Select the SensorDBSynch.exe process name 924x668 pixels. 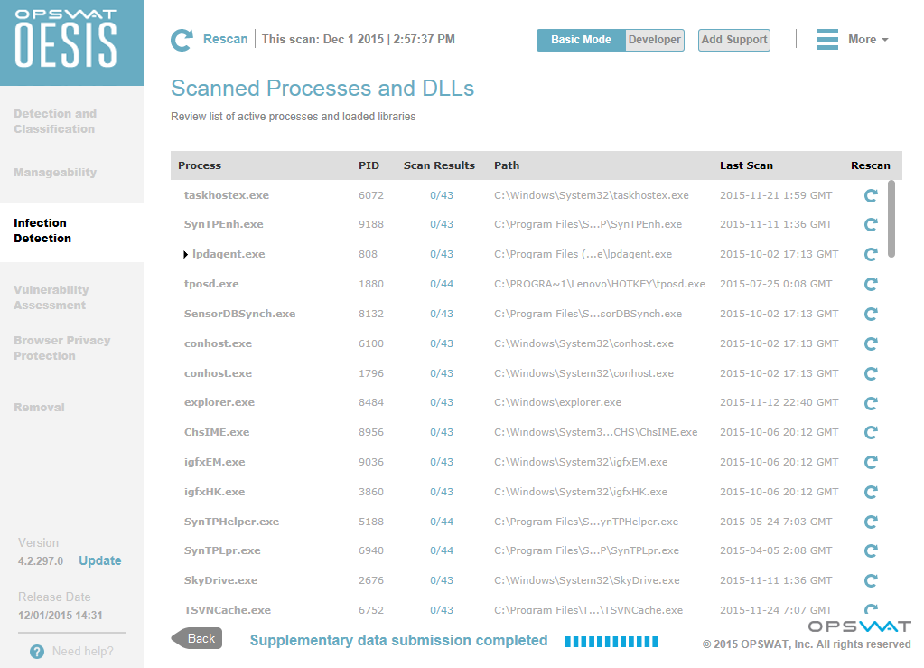(240, 314)
